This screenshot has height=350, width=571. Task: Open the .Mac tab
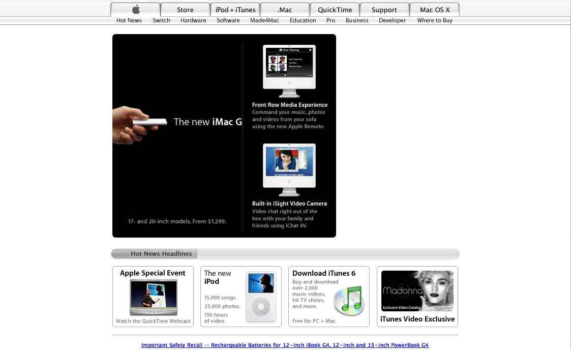(x=285, y=10)
